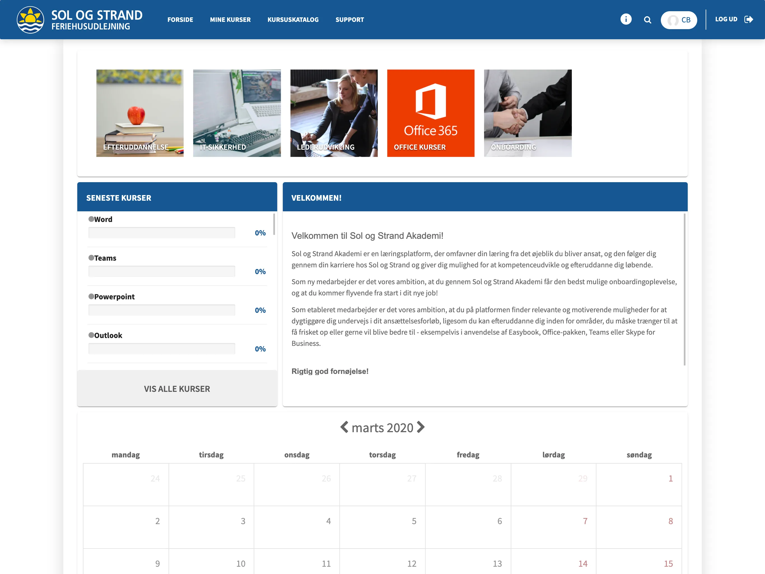Select 'marts 2020' calendar heading
This screenshot has height=574, width=765.
[x=382, y=428]
